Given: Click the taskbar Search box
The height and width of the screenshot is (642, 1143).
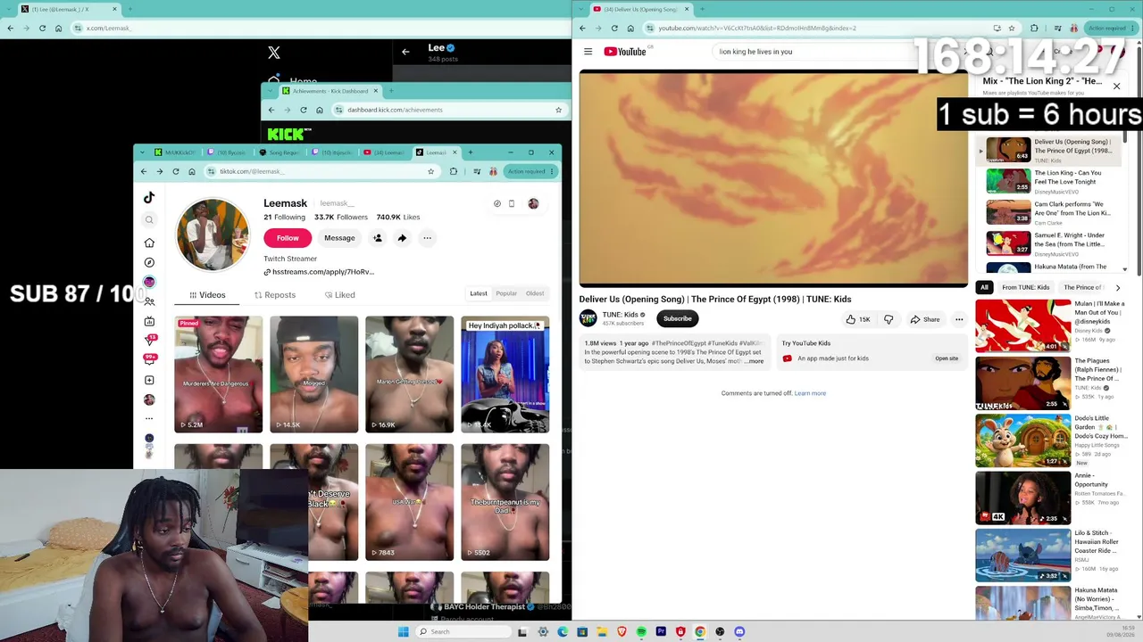Looking at the screenshot, I should tap(463, 631).
